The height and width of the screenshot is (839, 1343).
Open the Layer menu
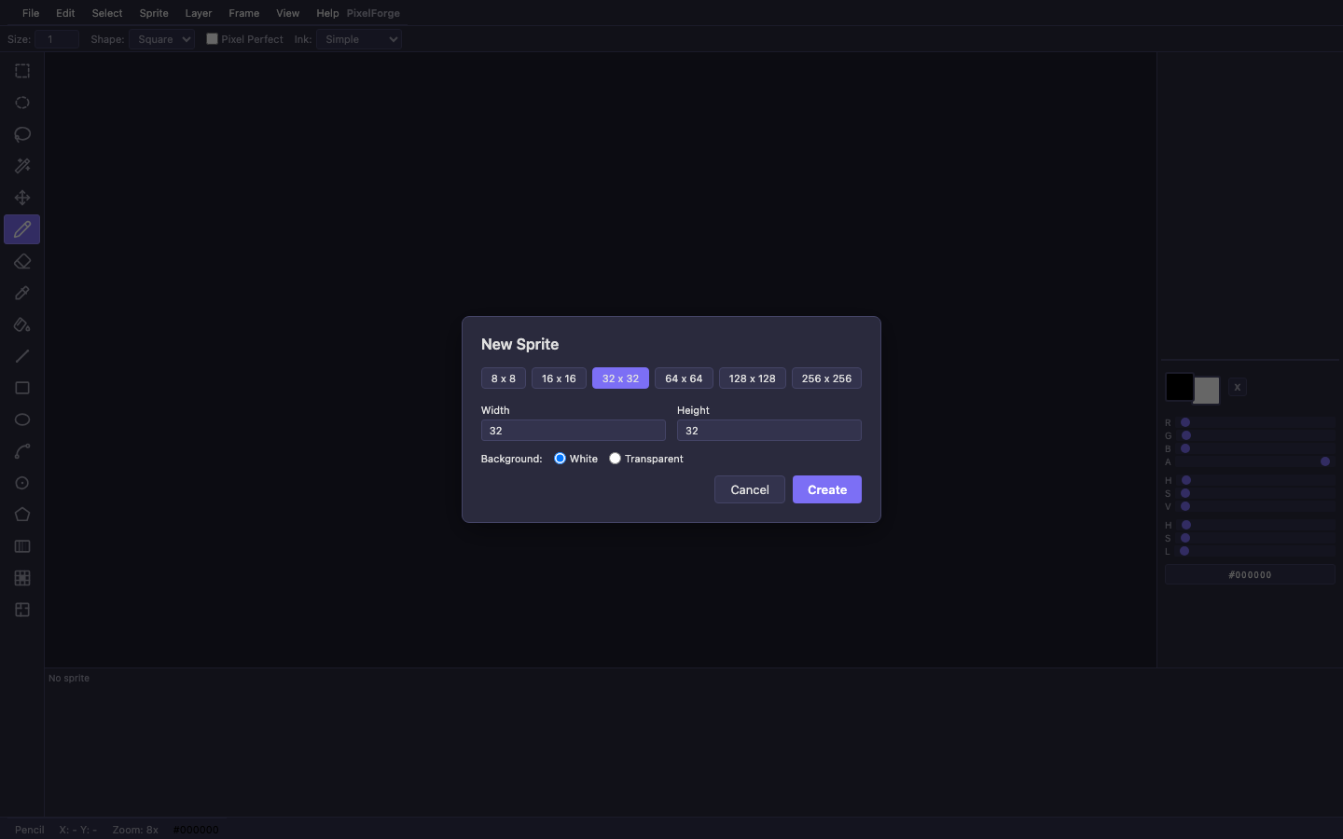[199, 13]
